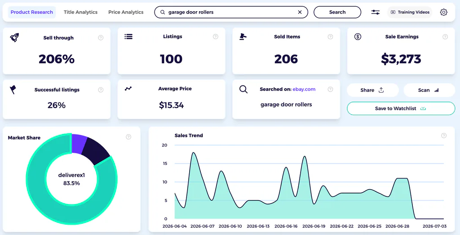Click the Market Share heading
460x235 pixels.
[24, 137]
